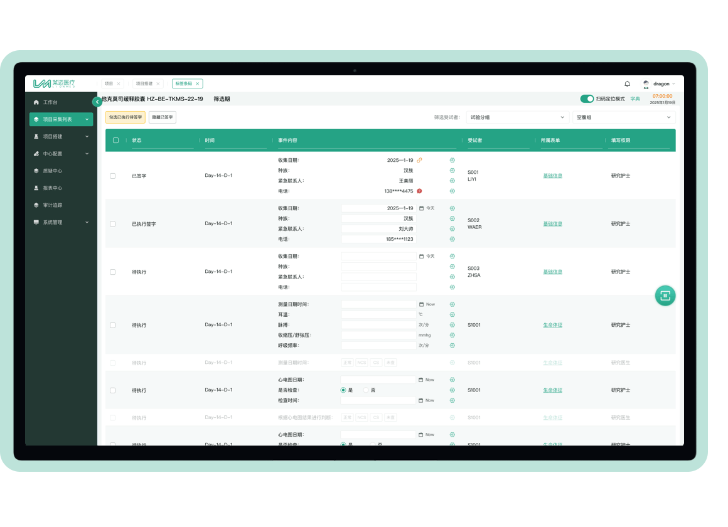Open 质疑中心 in the sidebar
This screenshot has width=728, height=527.
52,171
